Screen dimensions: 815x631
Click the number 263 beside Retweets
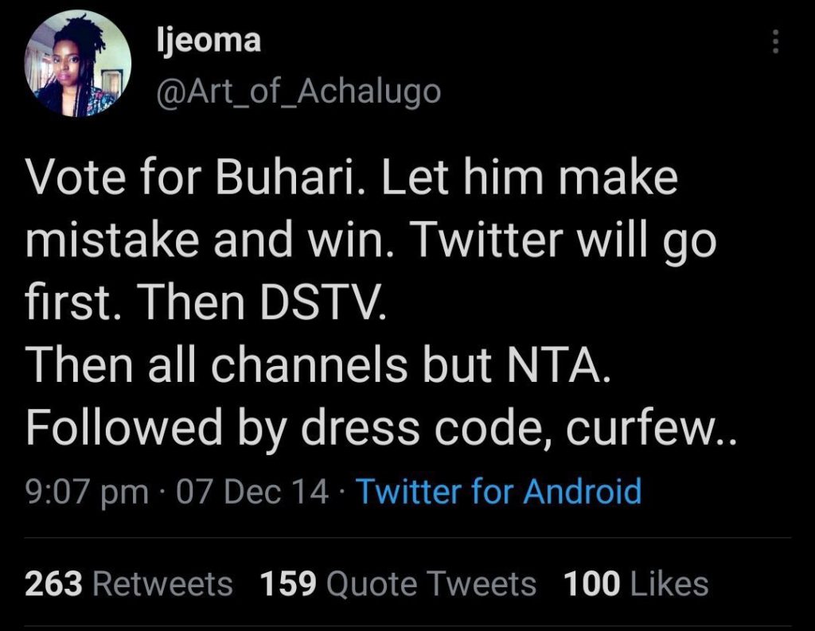(54, 584)
